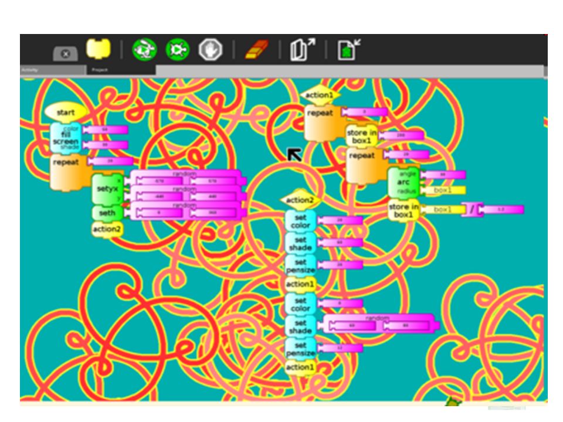This screenshot has height=422, width=563.
Task: Select the set color block below the middle action1
Action: point(300,304)
